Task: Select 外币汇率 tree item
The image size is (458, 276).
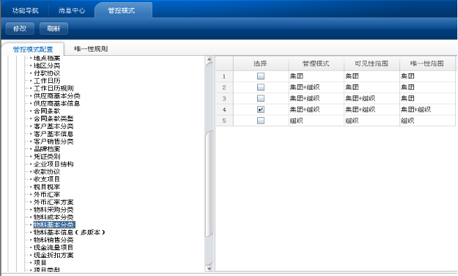Action: [47, 194]
